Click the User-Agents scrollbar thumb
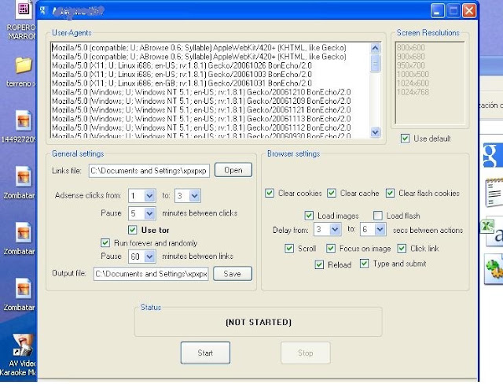 375,63
